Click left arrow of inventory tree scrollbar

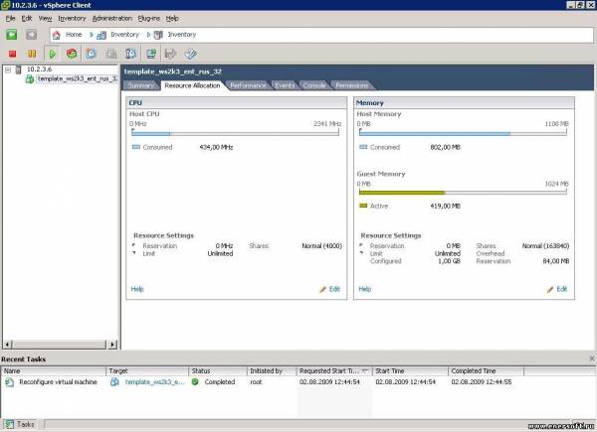7,345
